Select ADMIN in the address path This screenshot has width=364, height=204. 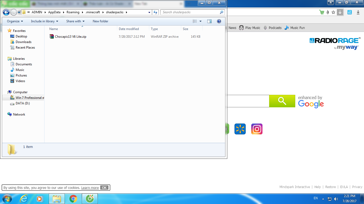(37, 12)
